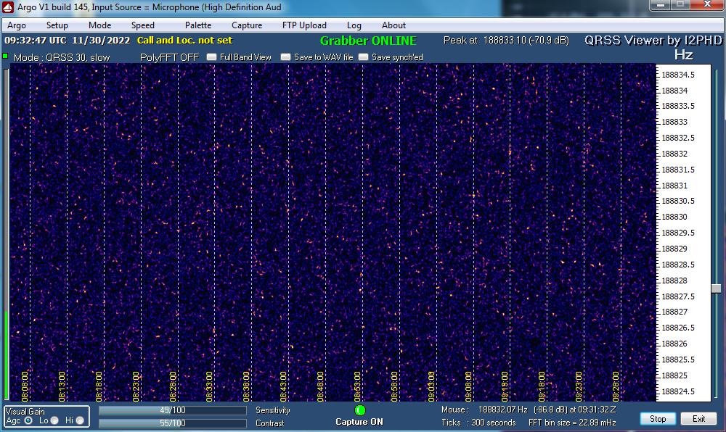The width and height of the screenshot is (726, 432).
Task: Enable the Full Band View checkbox
Action: click(211, 57)
